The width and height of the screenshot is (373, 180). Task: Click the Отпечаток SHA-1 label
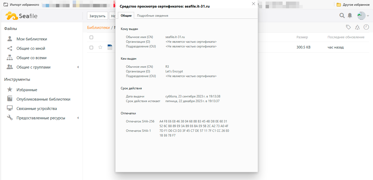point(138,131)
